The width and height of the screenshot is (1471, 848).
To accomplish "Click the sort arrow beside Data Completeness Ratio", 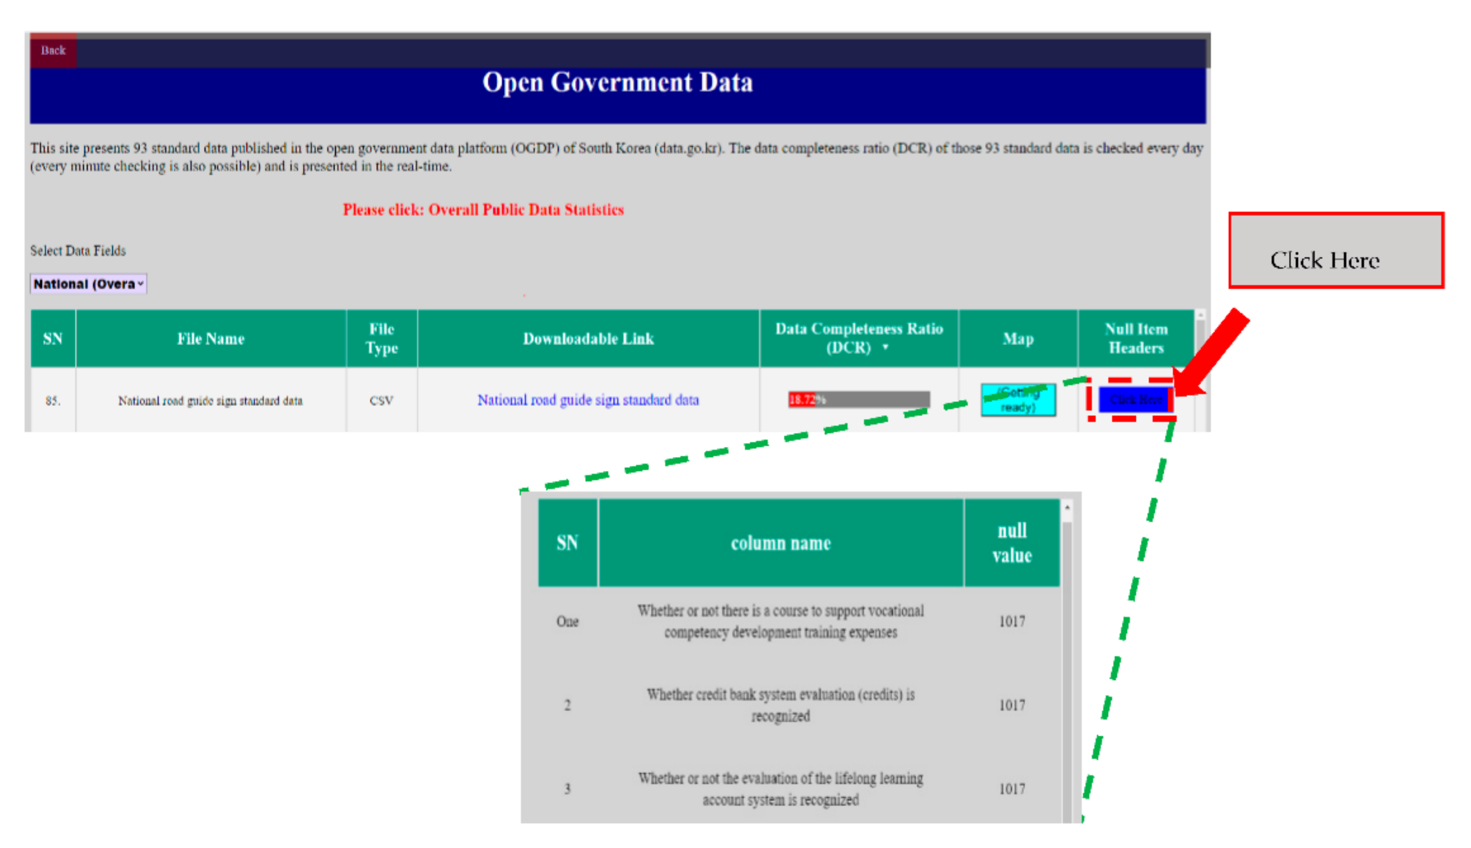I will tap(885, 347).
